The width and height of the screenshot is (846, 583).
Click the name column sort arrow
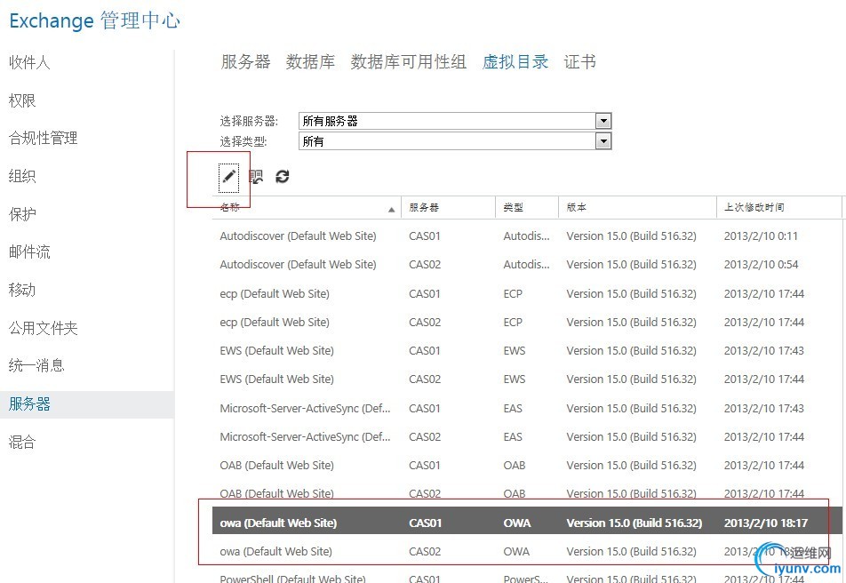tap(392, 210)
